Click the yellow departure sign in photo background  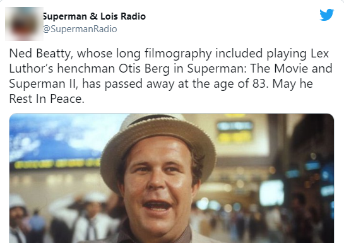(235, 131)
